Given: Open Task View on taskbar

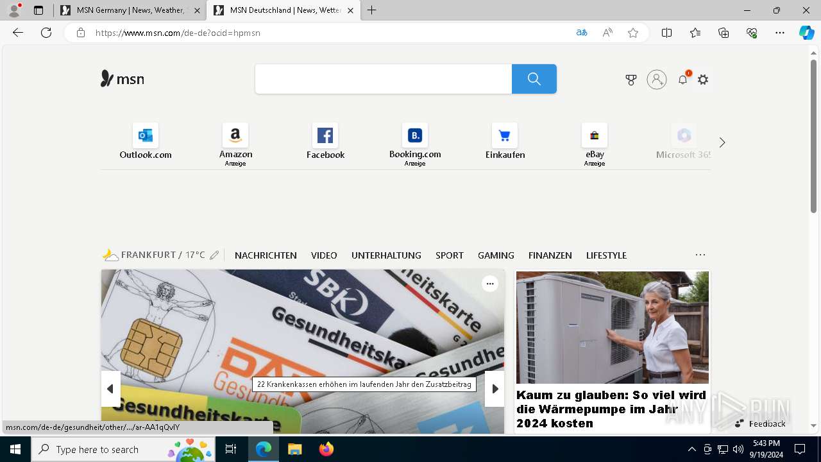Looking at the screenshot, I should [231, 449].
